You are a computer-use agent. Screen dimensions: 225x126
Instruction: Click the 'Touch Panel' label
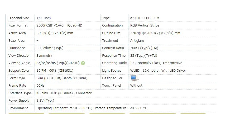(112, 86)
